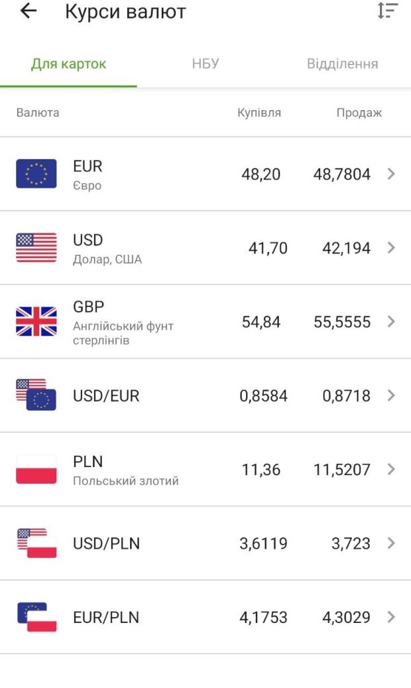
Task: Open the EUR/PLN currency pair label
Action: [x=106, y=618]
